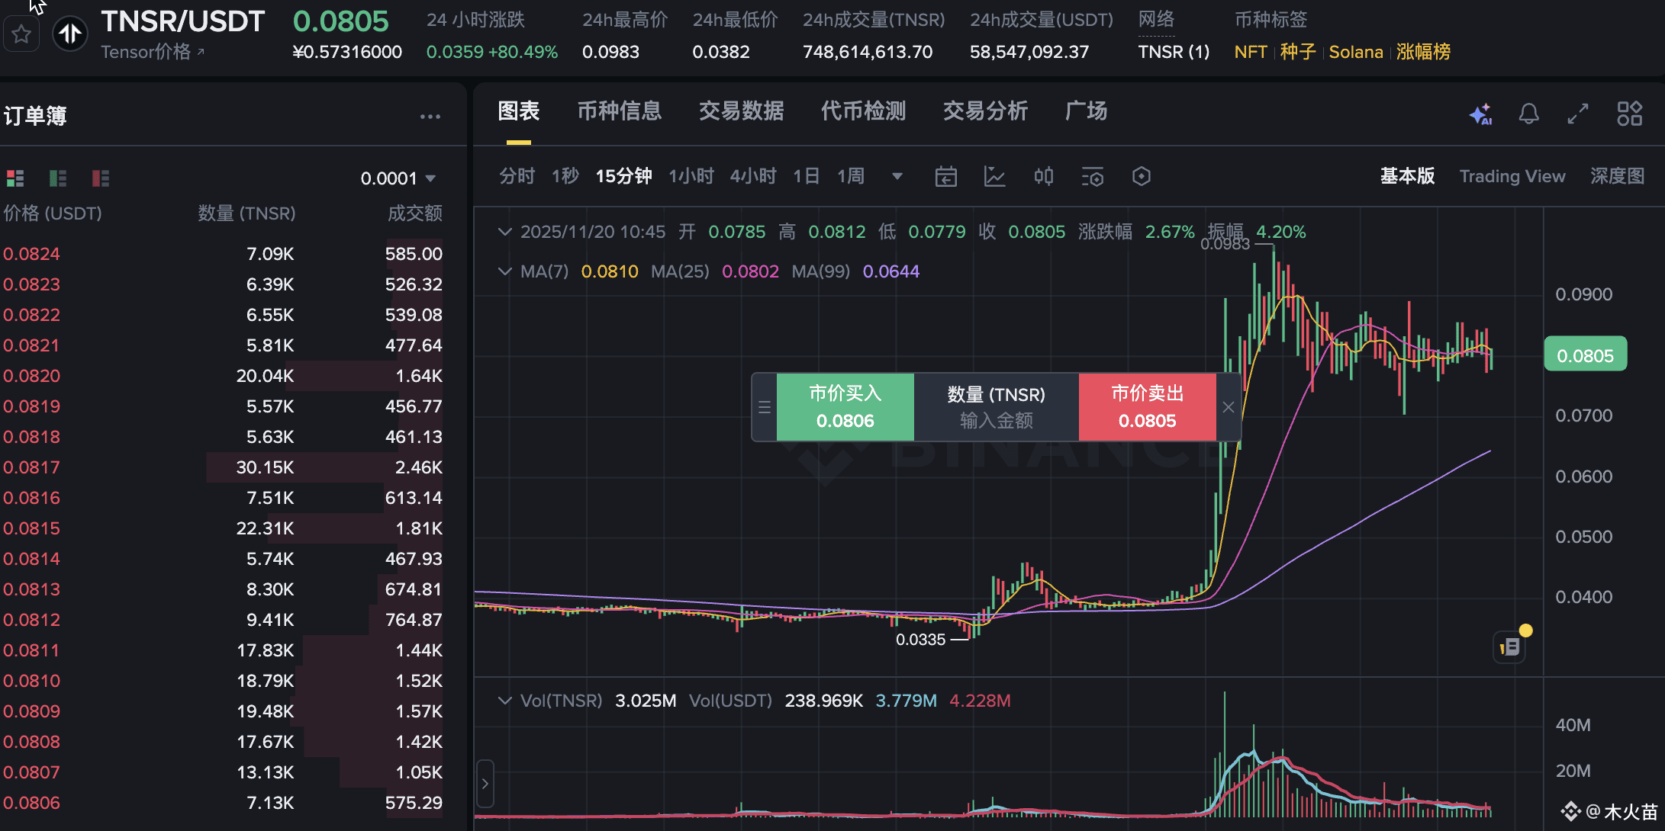1665x831 pixels.
Task: Click 市价买入 0.0806 button
Action: (x=845, y=407)
